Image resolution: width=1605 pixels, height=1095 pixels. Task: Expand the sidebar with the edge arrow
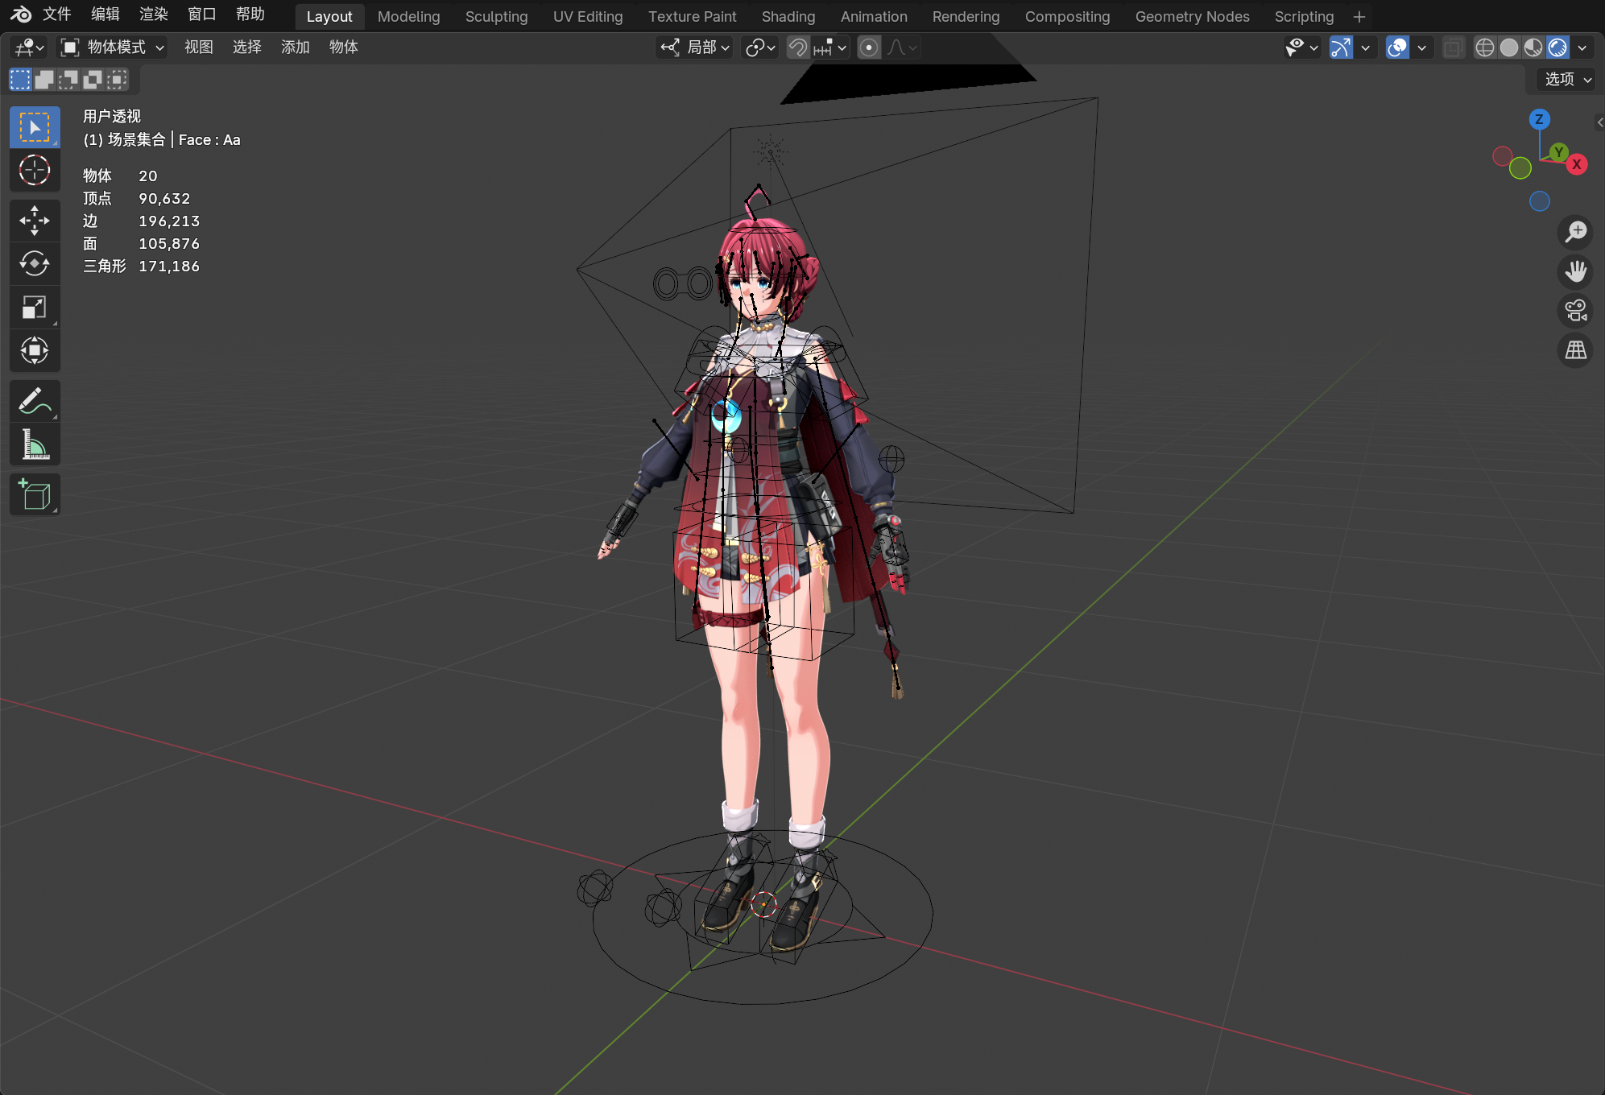[1599, 122]
